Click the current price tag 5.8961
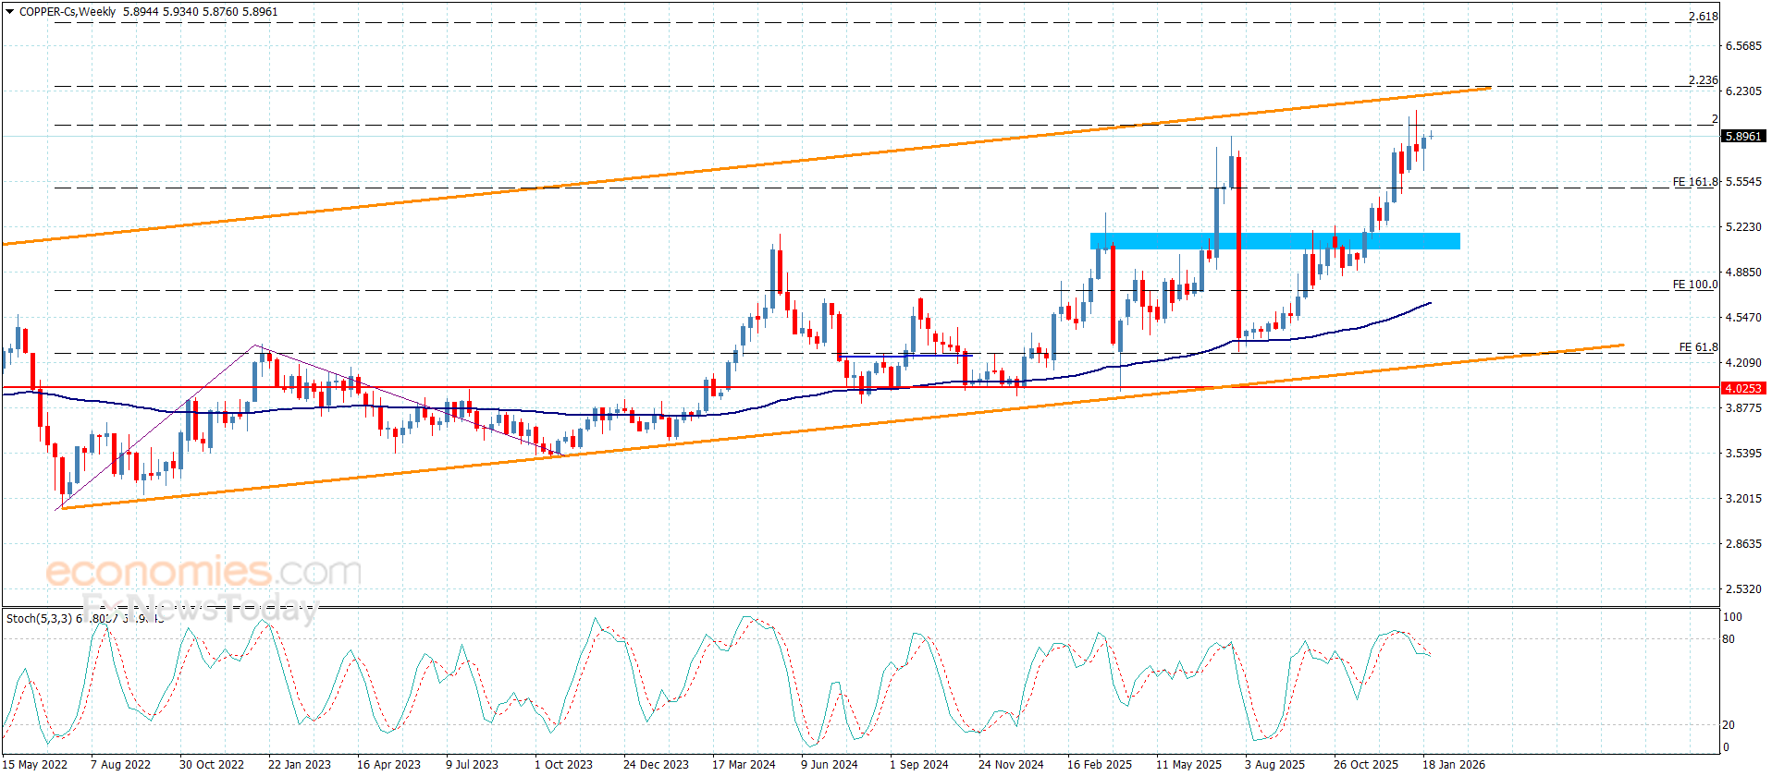1772x776 pixels. (x=1743, y=136)
